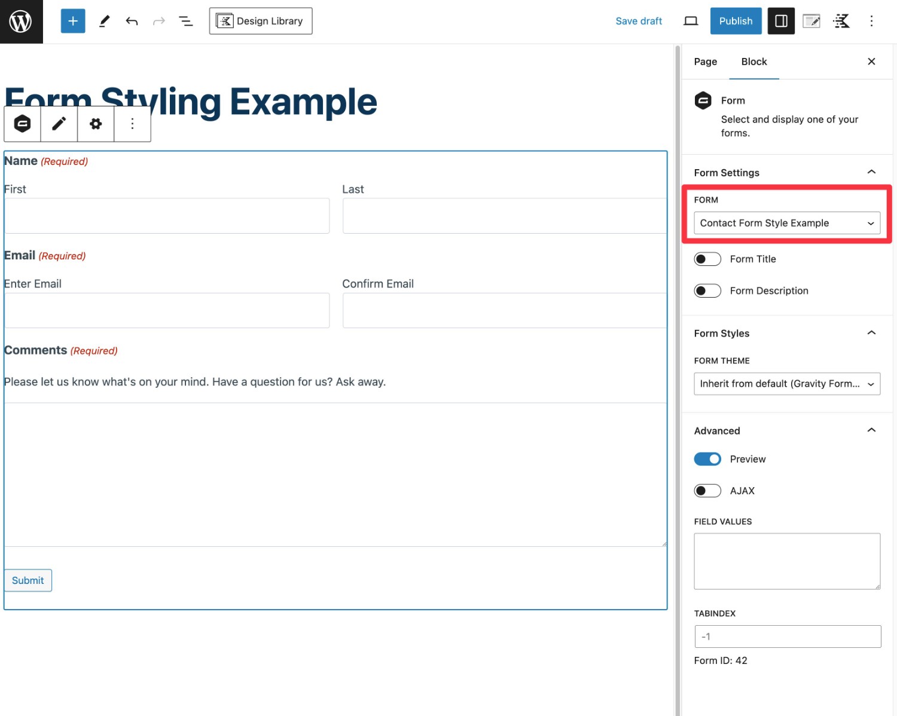
Task: Enable the AJAX toggle
Action: 707,490
